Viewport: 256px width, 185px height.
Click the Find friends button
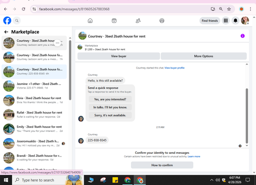click(x=210, y=20)
